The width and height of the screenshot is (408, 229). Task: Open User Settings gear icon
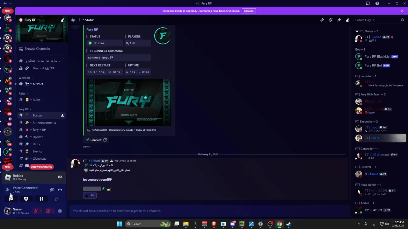click(x=60, y=211)
